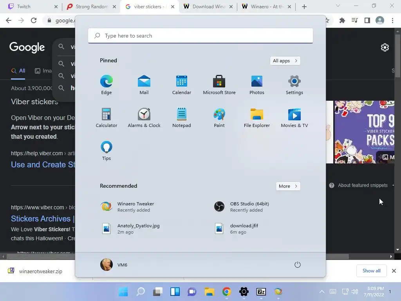Open the Stickers Archives search result
Image resolution: width=401 pixels, height=301 pixels.
point(42,219)
